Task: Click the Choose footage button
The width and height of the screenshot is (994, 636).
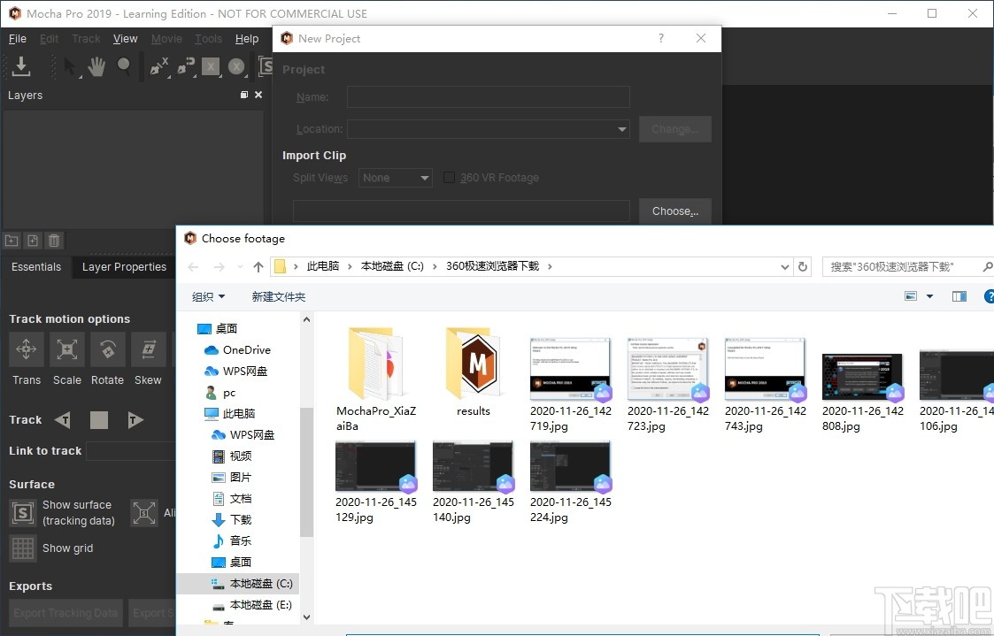Action: click(674, 211)
